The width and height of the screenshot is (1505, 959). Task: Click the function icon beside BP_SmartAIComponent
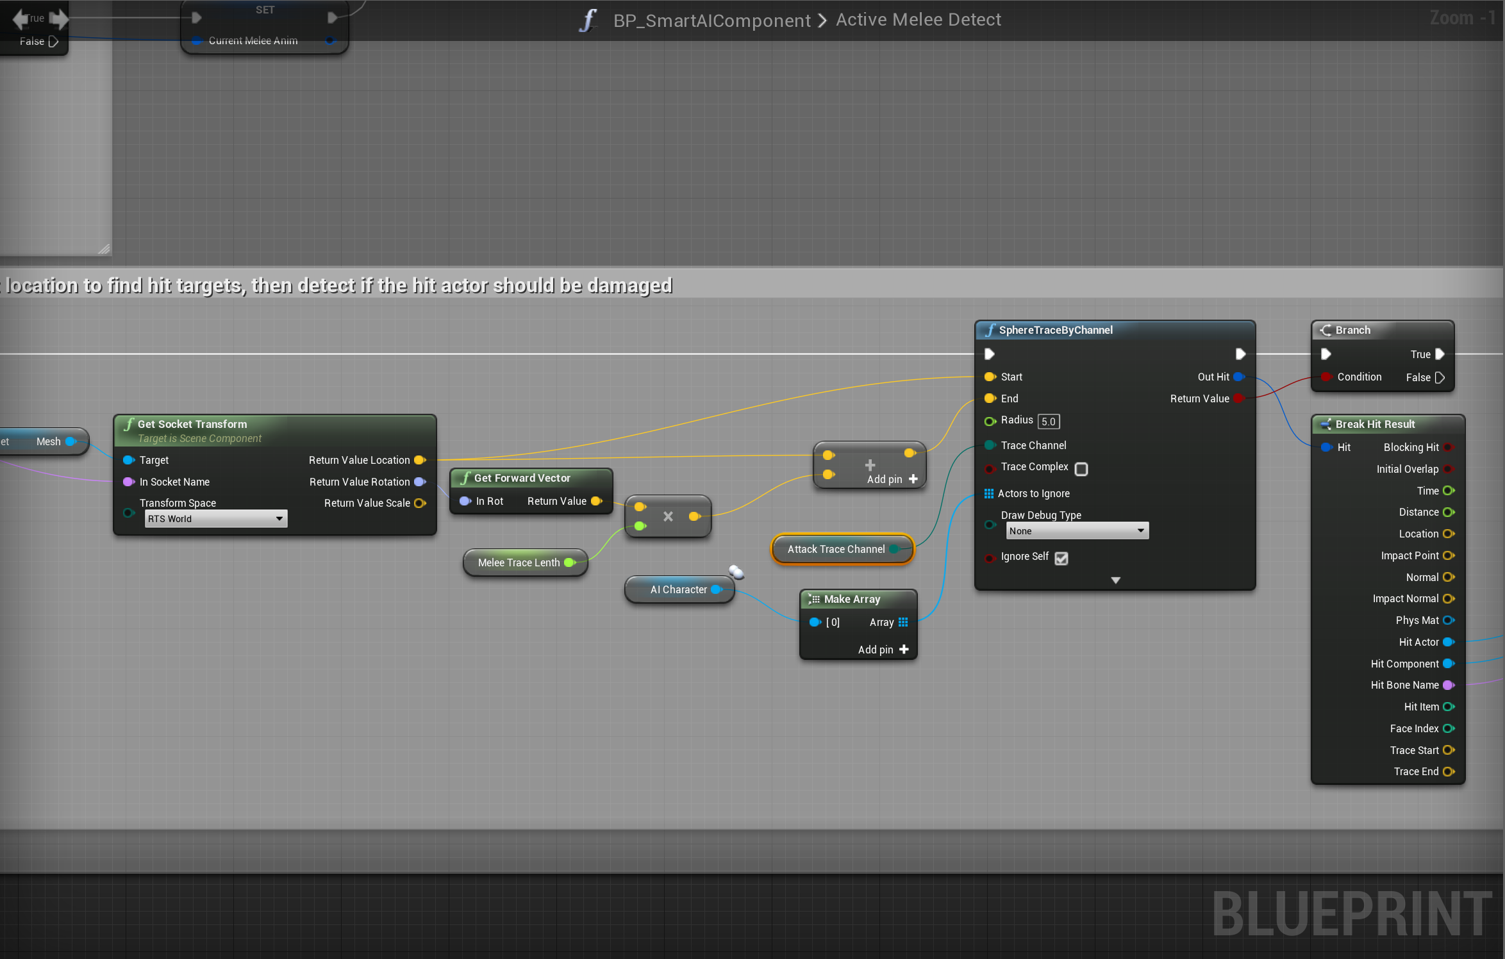coord(588,20)
